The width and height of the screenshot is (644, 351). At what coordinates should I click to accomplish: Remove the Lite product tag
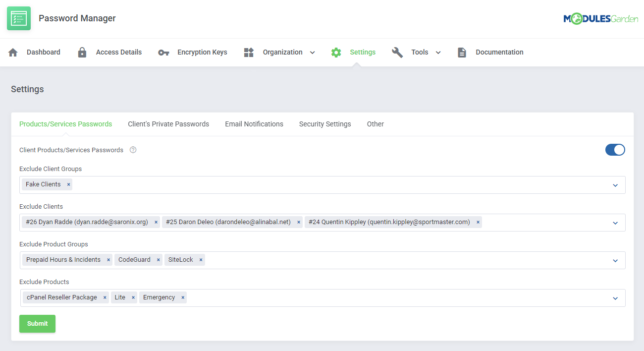click(133, 297)
